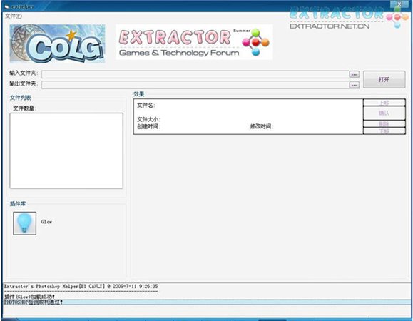Focus the 输入文件夹 text field
The image size is (413, 321).
coord(195,74)
